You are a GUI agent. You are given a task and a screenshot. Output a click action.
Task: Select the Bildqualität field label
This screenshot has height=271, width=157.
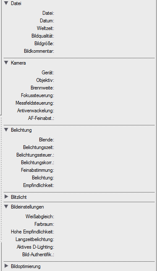43,36
